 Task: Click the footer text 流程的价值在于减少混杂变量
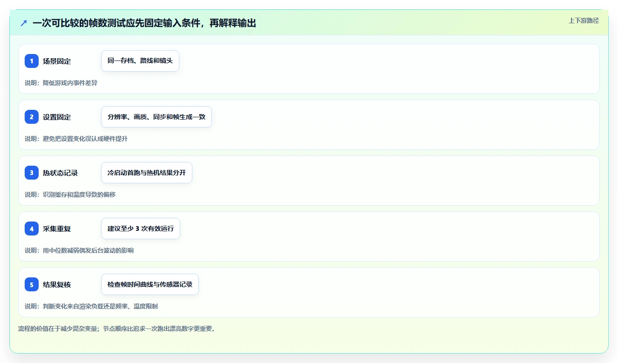(x=59, y=329)
